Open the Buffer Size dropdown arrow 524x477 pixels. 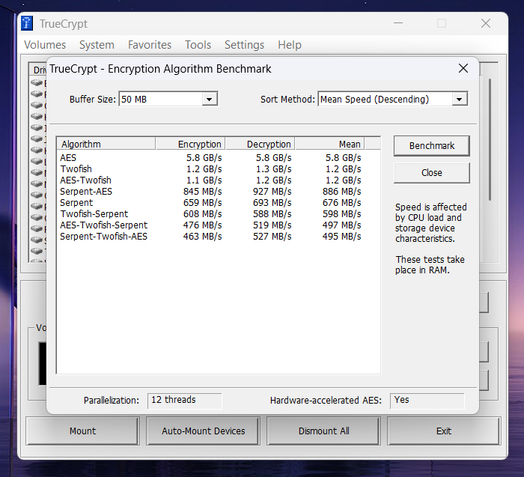[209, 100]
